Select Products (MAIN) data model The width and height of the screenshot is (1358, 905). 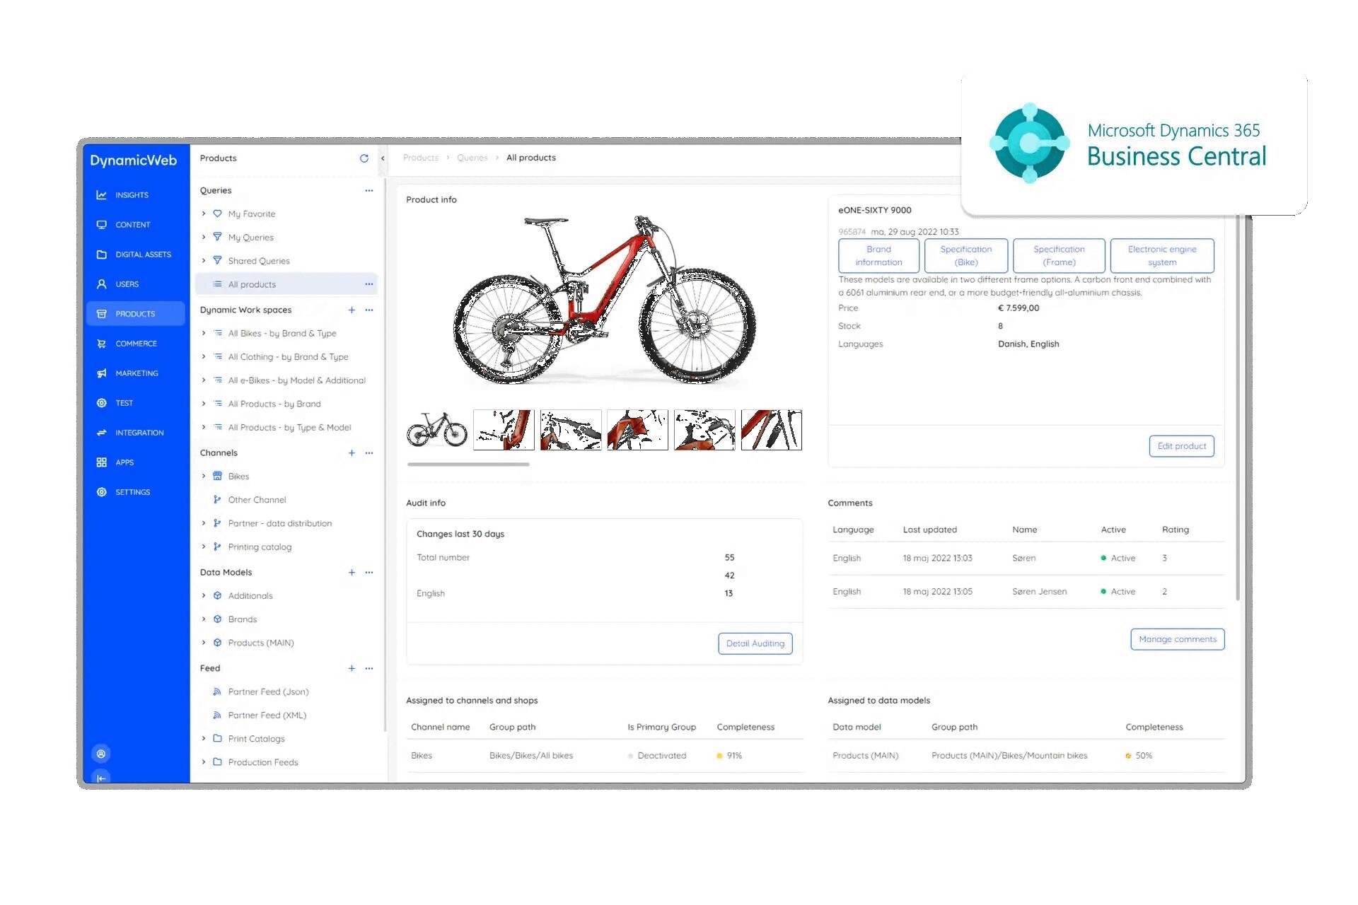point(261,643)
